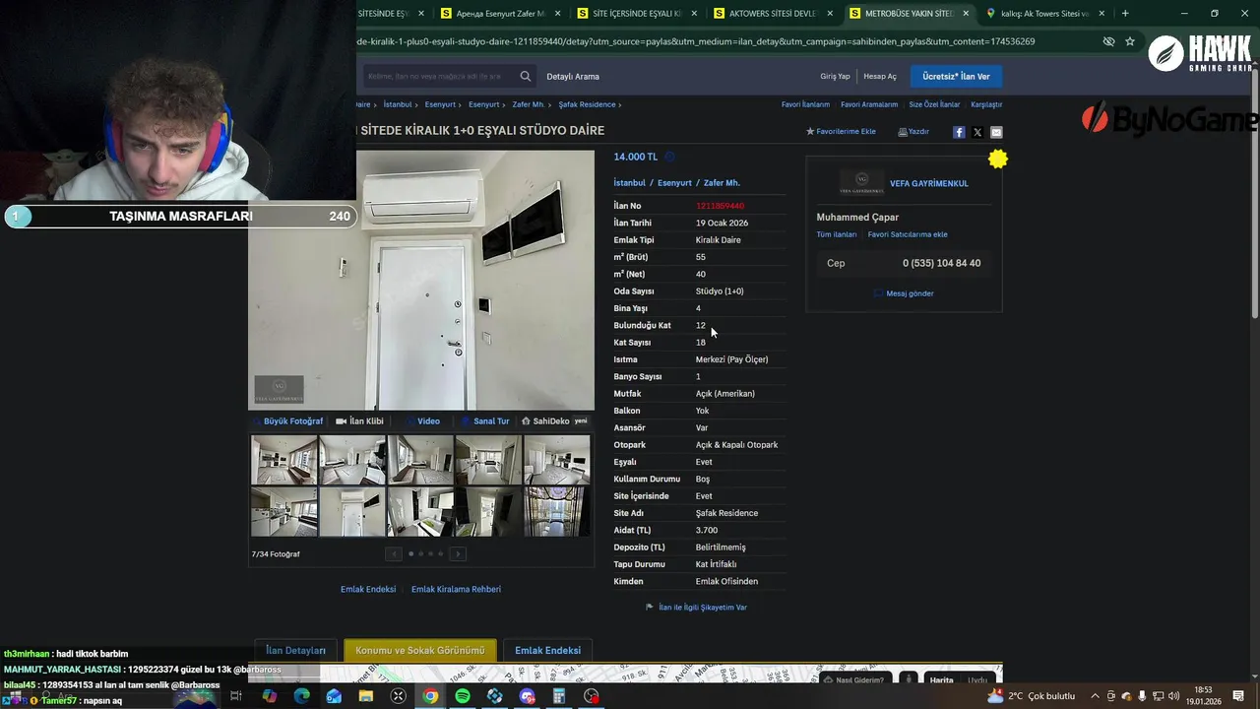Select the Büyük Fotoğraf media tab
This screenshot has width=1260, height=709.
click(286, 421)
